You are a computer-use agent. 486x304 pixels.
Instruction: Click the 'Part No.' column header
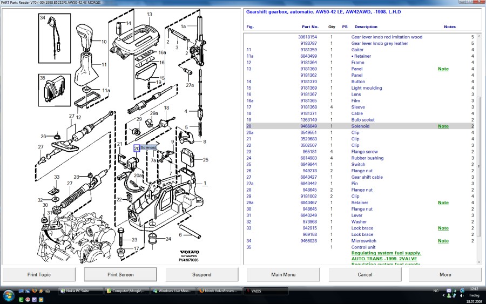pos(310,26)
